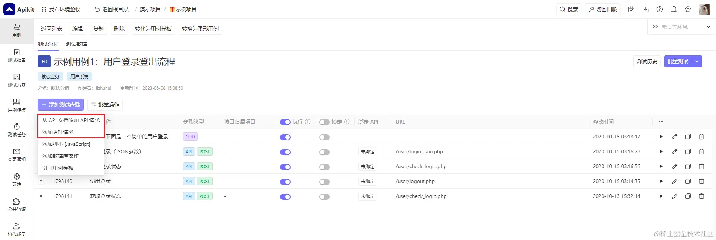
Task: Expand the 批量测试 dropdown arrow
Action: pyautogui.click(x=697, y=61)
